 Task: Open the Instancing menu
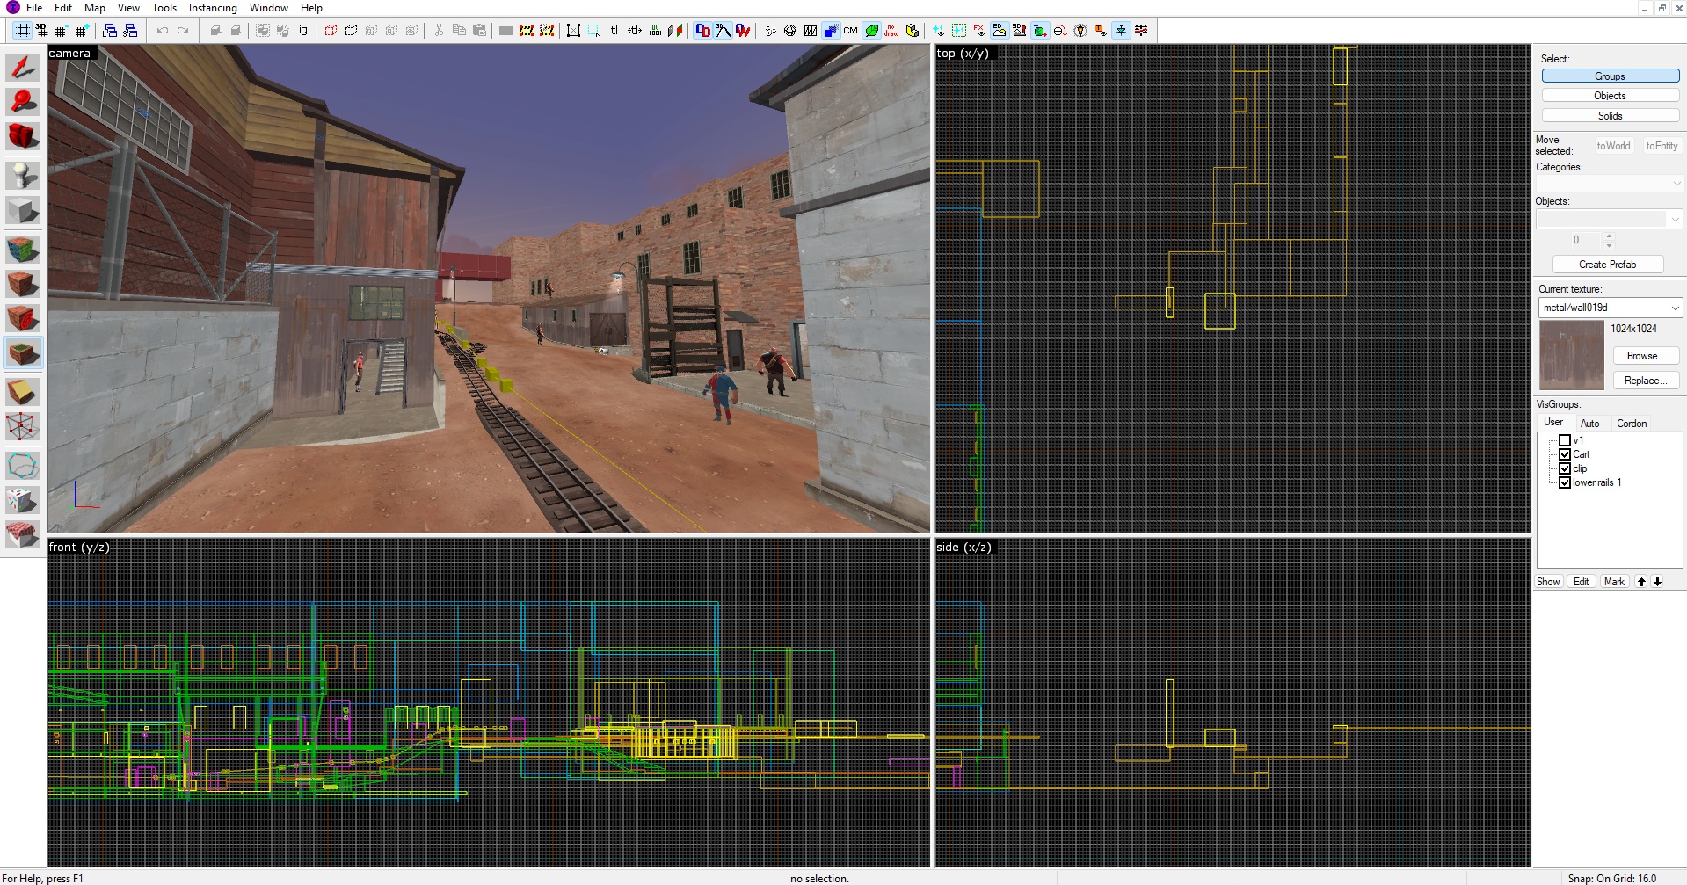[x=213, y=8]
